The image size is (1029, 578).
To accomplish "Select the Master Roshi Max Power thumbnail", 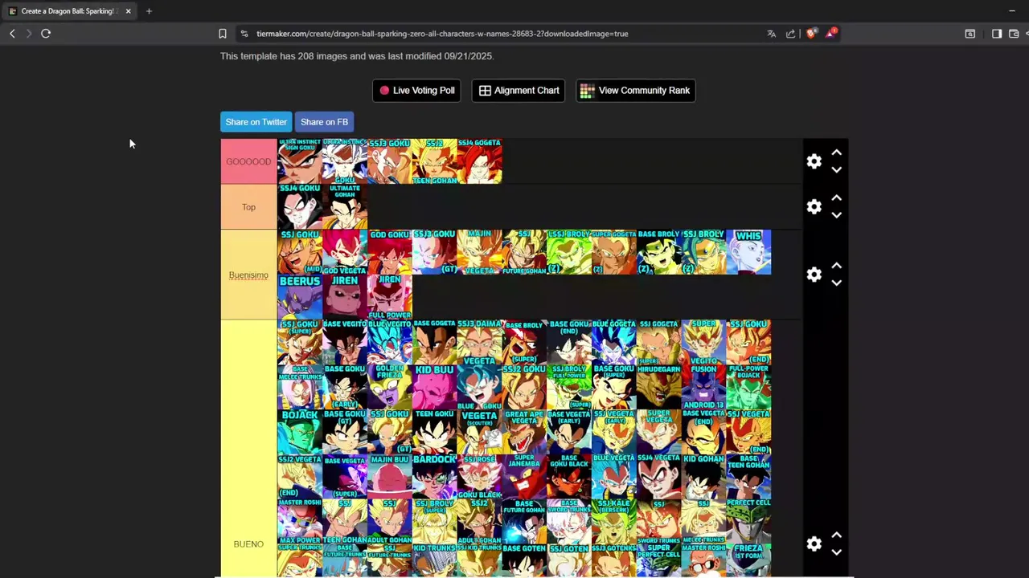I will click(300, 522).
